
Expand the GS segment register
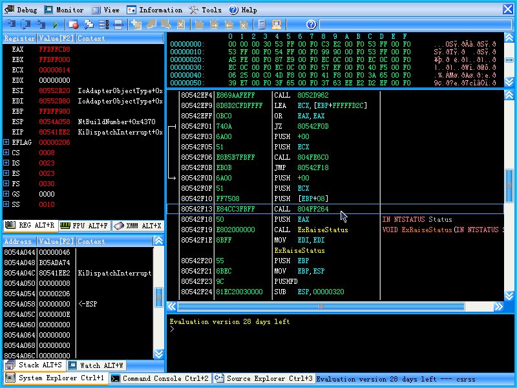pyautogui.click(x=6, y=194)
